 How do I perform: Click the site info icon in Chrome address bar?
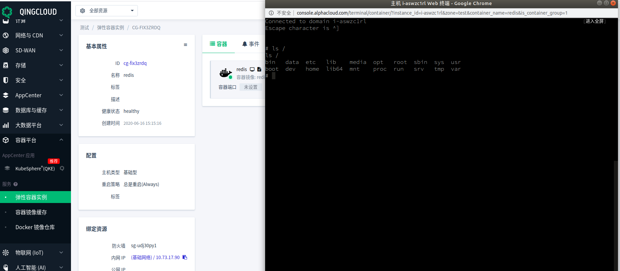(x=271, y=13)
